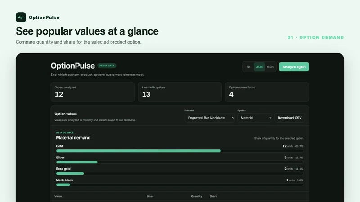Click the Value column header
The image size is (360, 202).
click(x=58, y=196)
